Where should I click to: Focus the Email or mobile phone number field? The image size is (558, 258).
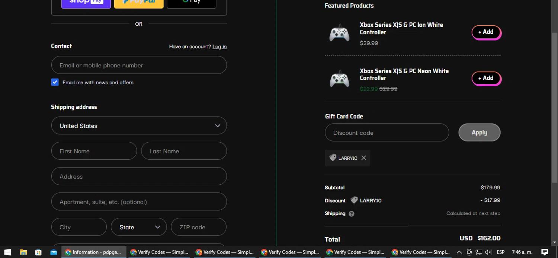pos(139,65)
